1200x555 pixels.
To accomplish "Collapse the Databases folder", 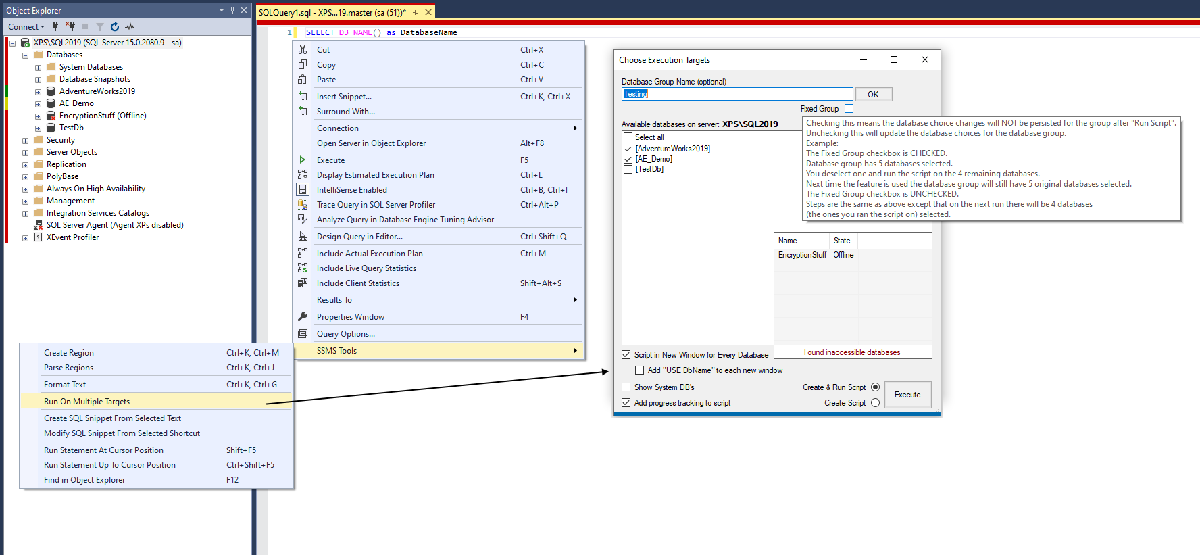I will click(x=25, y=55).
